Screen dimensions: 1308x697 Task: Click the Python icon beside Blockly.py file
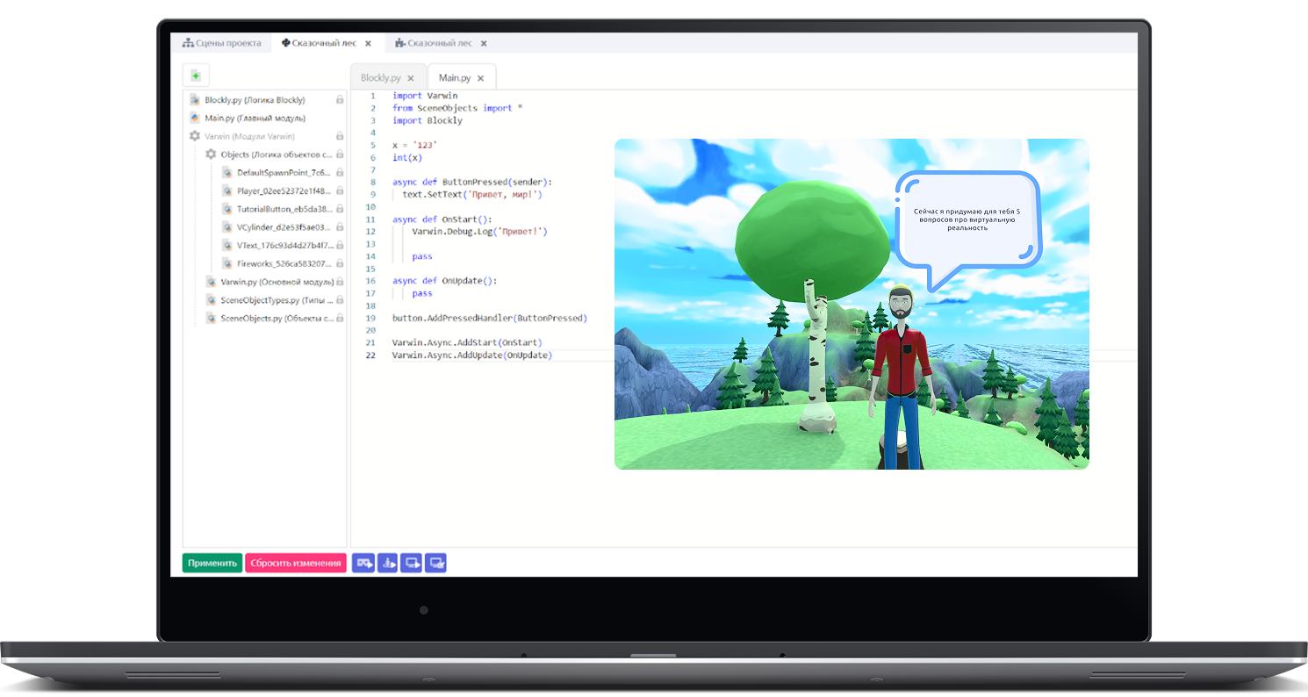click(x=196, y=100)
